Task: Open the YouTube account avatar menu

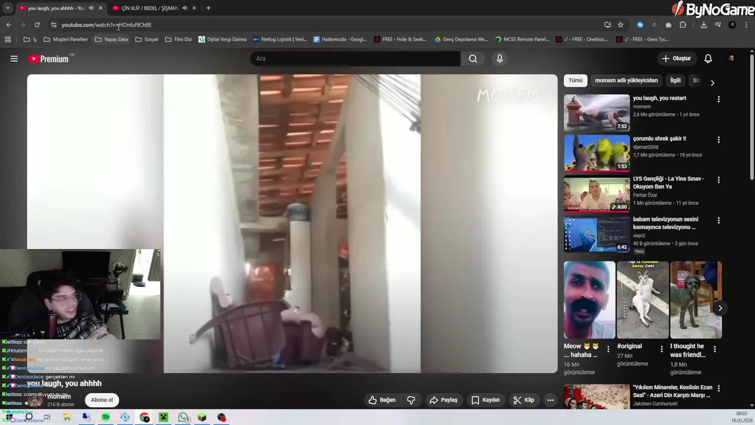Action: (x=731, y=58)
